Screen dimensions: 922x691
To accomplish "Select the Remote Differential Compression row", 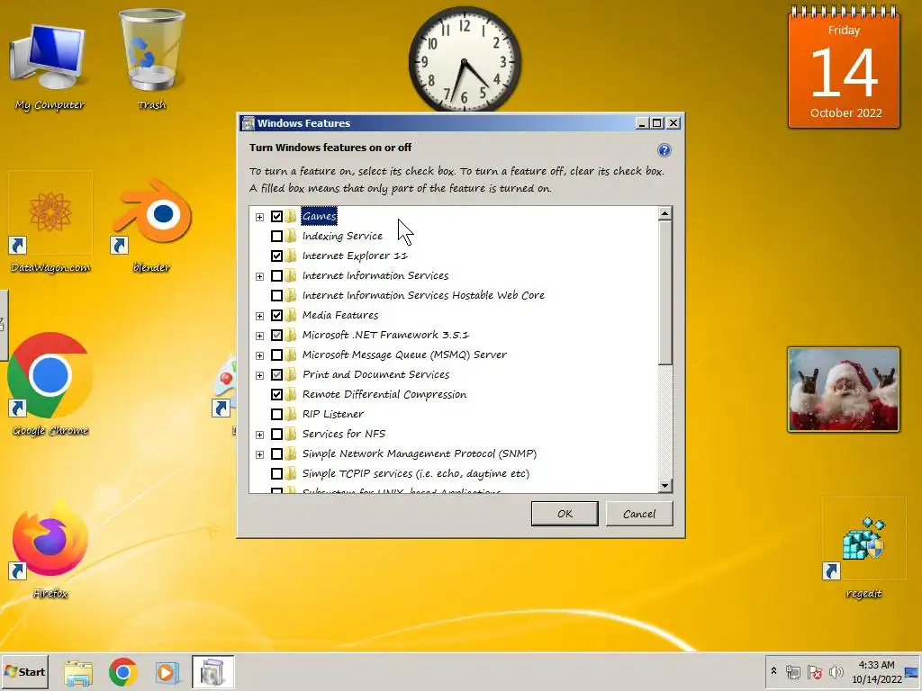I will pos(384,394).
